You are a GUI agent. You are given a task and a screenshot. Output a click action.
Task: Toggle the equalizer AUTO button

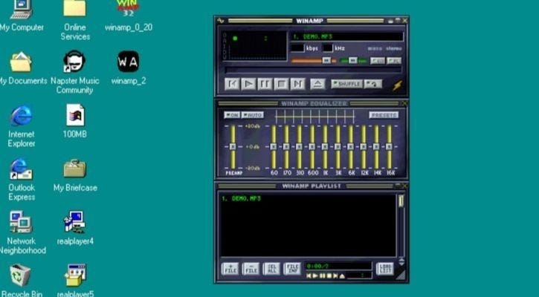tap(253, 115)
